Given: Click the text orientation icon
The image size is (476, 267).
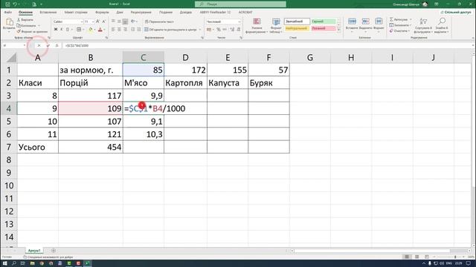Looking at the screenshot, I should coord(133,22).
